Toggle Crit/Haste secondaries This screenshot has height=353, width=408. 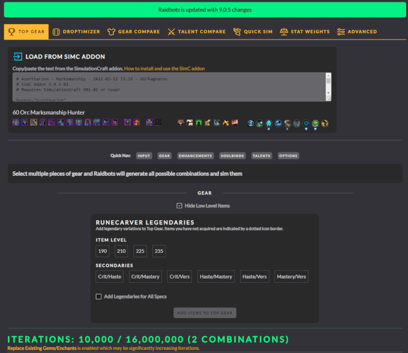tap(110, 277)
